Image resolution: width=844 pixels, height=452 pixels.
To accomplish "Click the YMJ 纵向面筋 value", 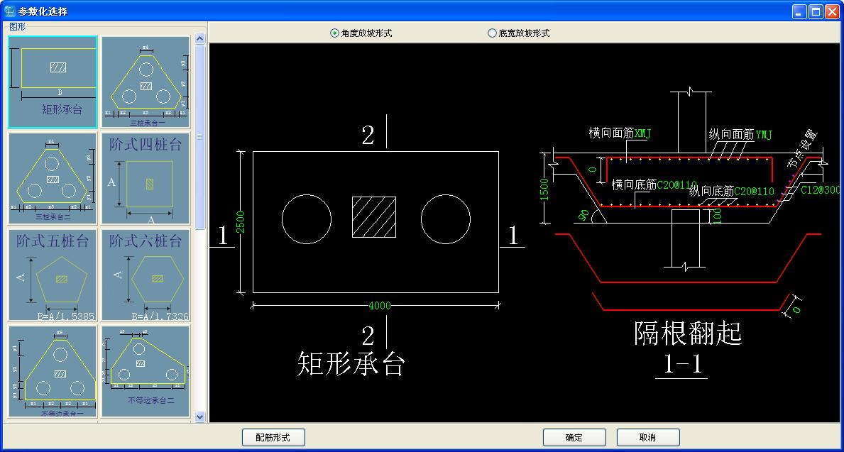I will click(x=763, y=135).
